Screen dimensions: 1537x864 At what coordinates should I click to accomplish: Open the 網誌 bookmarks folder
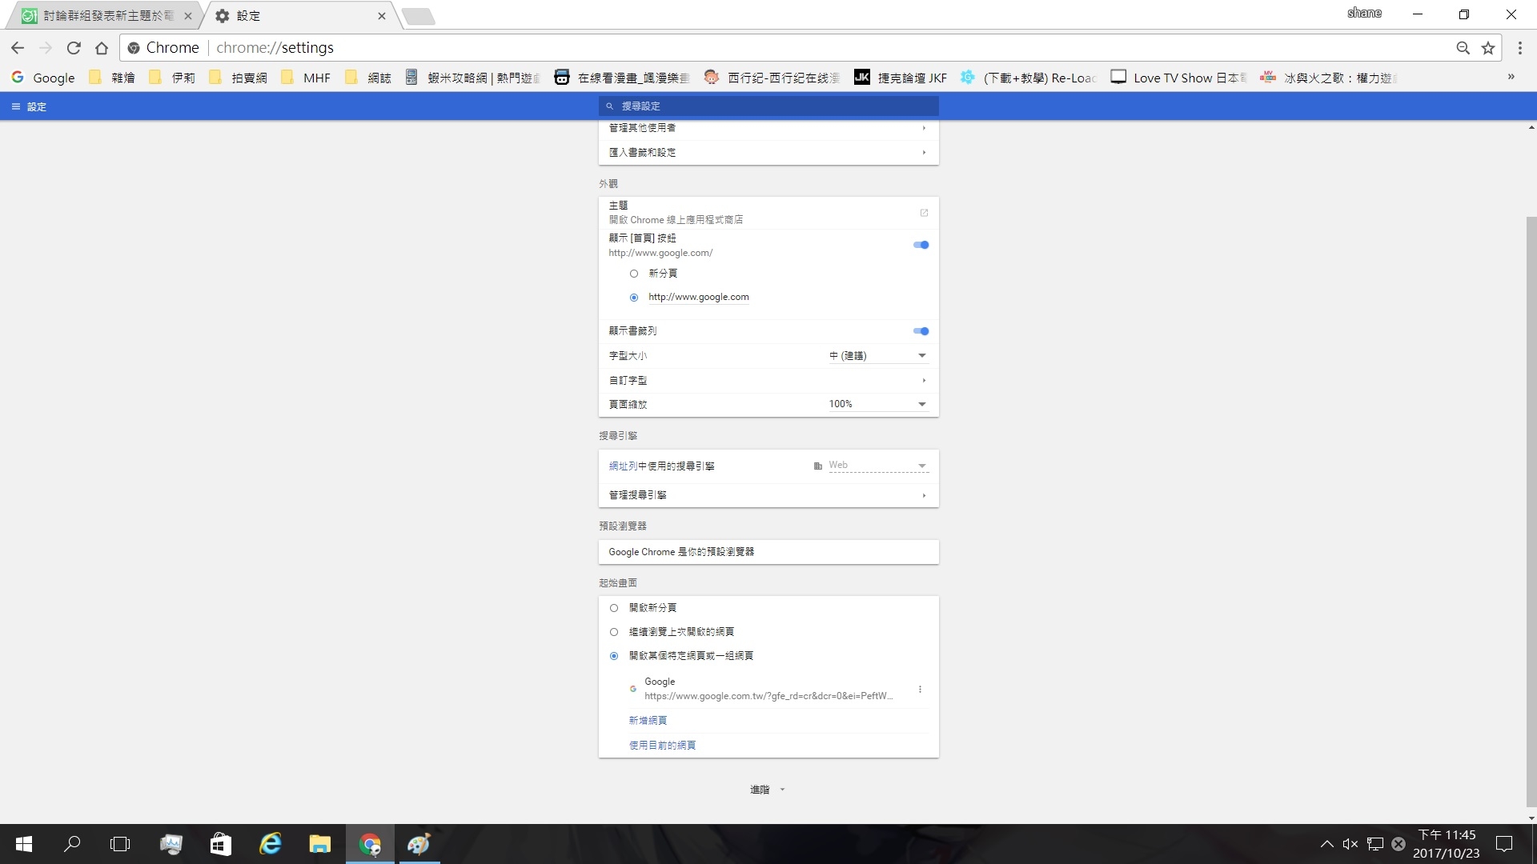pyautogui.click(x=368, y=78)
